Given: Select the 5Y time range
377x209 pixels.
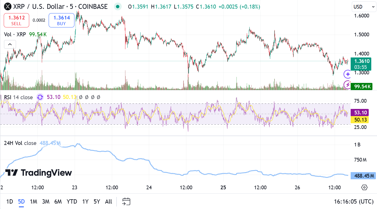Looking at the screenshot, I should [x=97, y=202].
